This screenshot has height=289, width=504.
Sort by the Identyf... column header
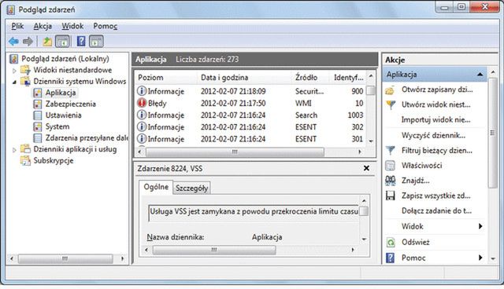348,78
